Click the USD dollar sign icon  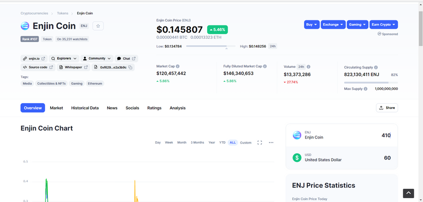(297, 158)
